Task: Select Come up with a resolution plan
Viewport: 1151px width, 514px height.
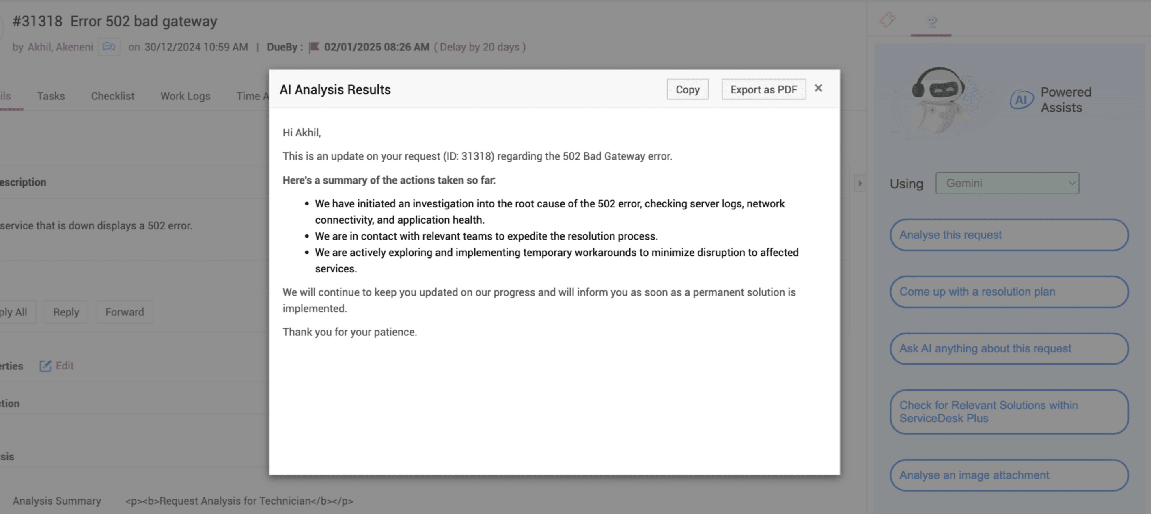Action: [1009, 292]
